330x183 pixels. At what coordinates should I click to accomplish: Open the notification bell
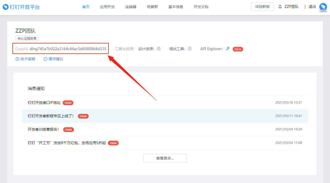[279, 7]
